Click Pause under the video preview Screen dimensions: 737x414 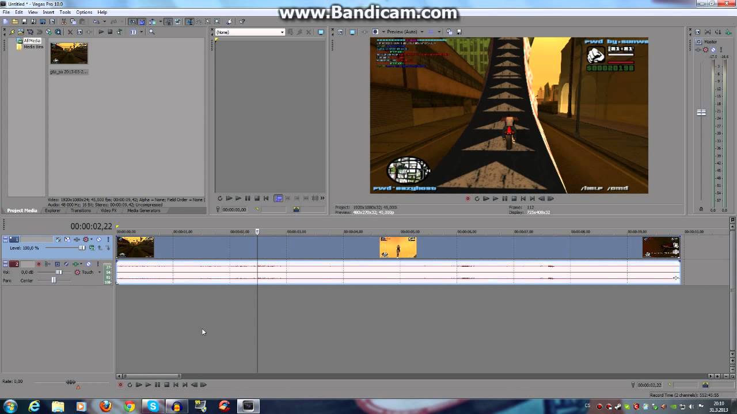tap(504, 198)
